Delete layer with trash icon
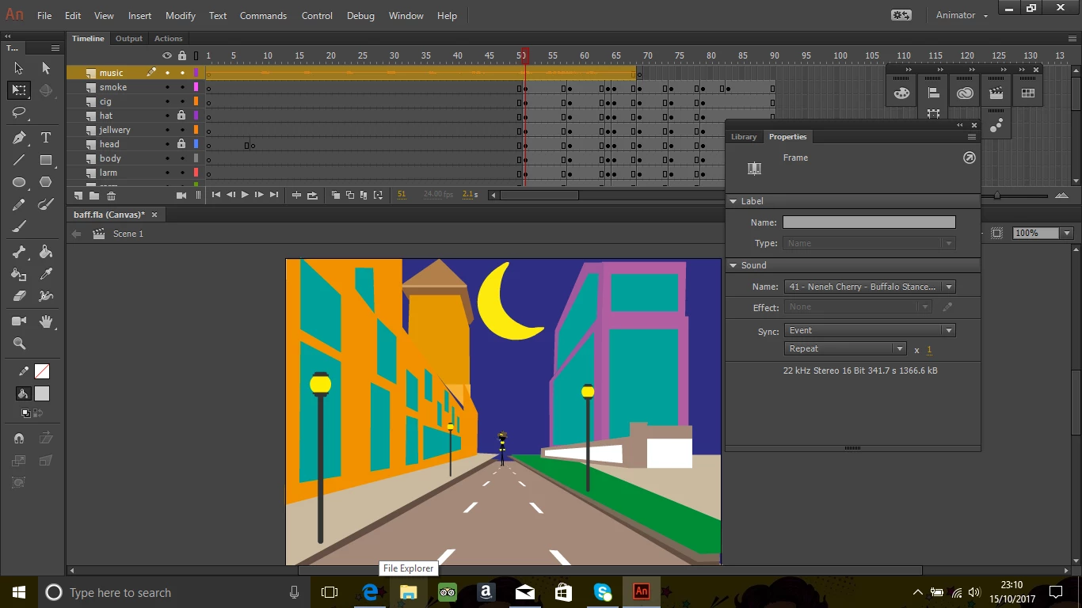 point(111,196)
